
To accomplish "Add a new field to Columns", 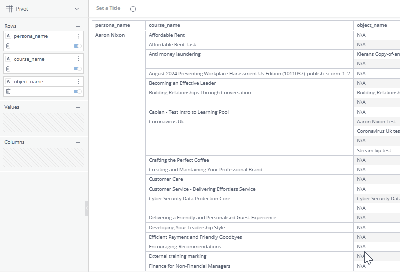I will tap(78, 142).
